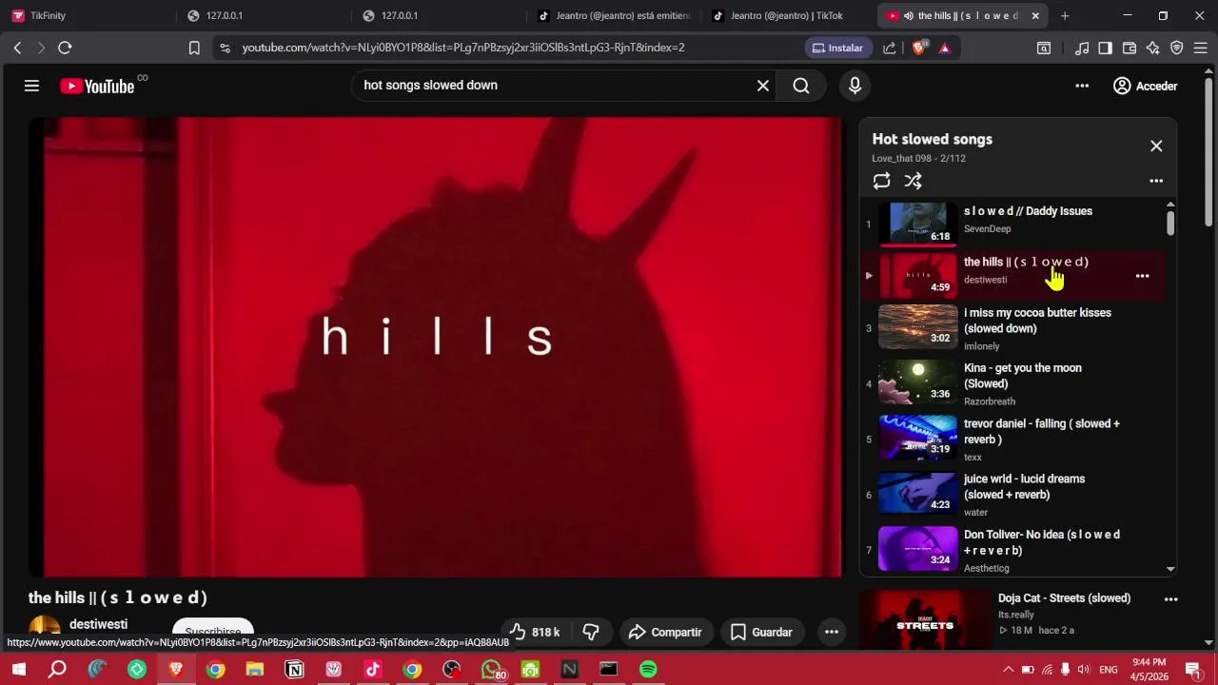Open more actions menu beside Guardar
The image size is (1218, 685).
click(x=831, y=632)
